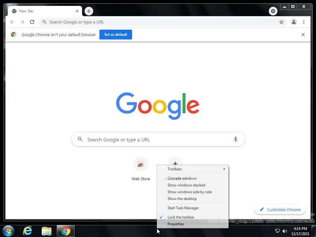
Task: Choose Cascade windows
Action: (193, 178)
